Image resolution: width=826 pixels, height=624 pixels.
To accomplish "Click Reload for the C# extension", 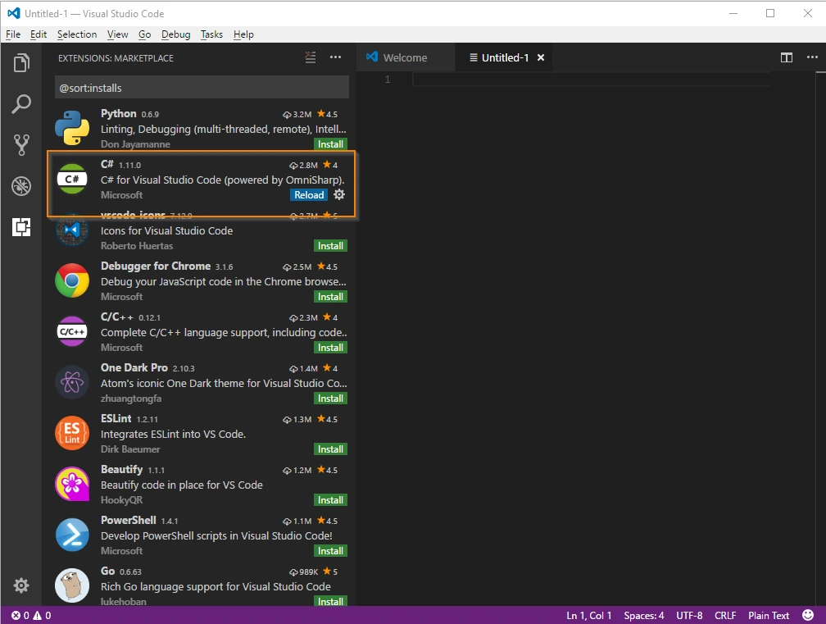I will [309, 194].
